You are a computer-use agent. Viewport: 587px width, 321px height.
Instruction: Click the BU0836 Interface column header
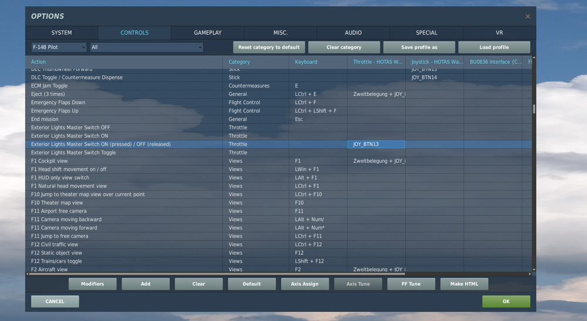(493, 62)
